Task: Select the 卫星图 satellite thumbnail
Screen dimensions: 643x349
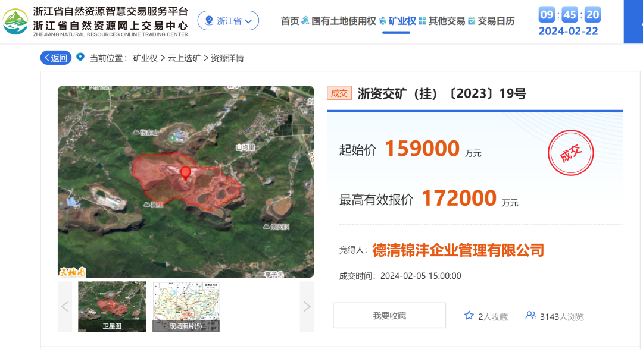Action: click(112, 306)
